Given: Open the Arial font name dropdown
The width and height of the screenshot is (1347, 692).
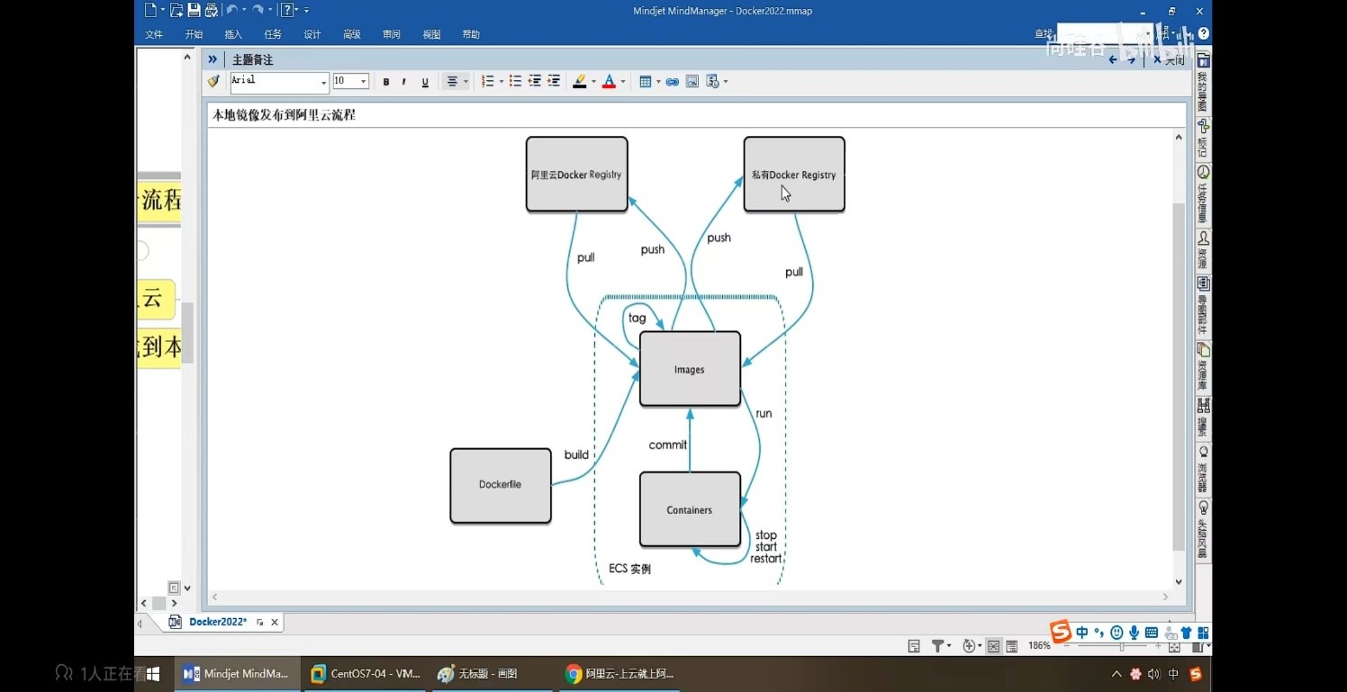Looking at the screenshot, I should click(x=323, y=82).
